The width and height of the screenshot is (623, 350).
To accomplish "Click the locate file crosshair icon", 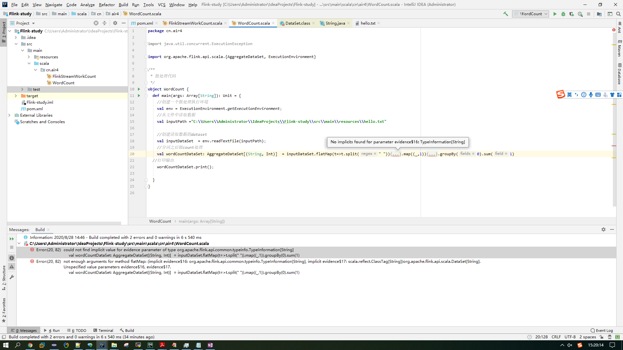I will point(96,23).
